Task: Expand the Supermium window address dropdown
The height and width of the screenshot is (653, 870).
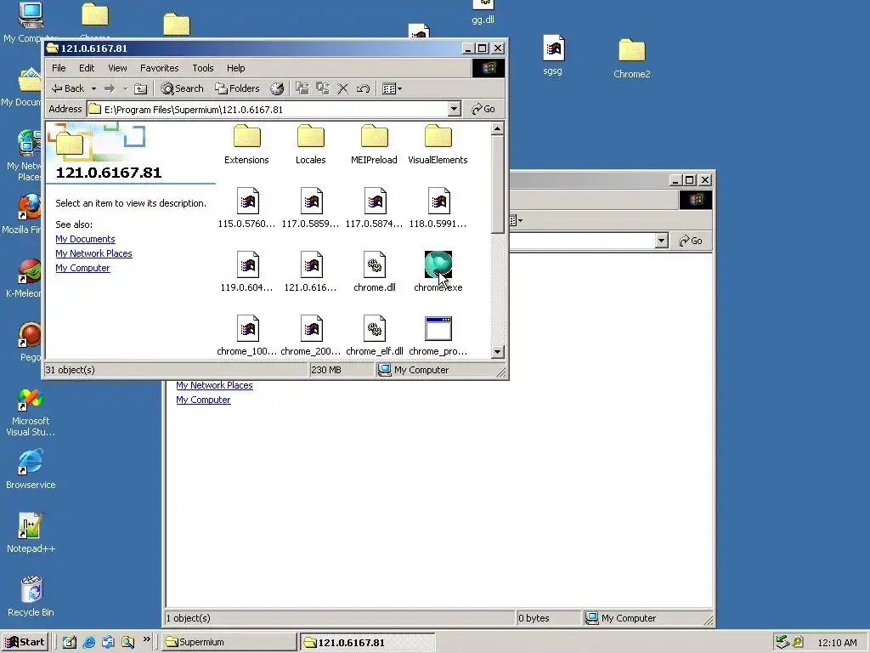Action: tap(661, 241)
